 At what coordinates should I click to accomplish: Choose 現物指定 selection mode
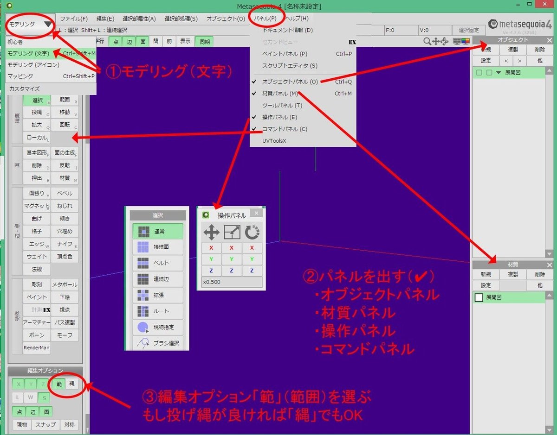click(x=158, y=327)
